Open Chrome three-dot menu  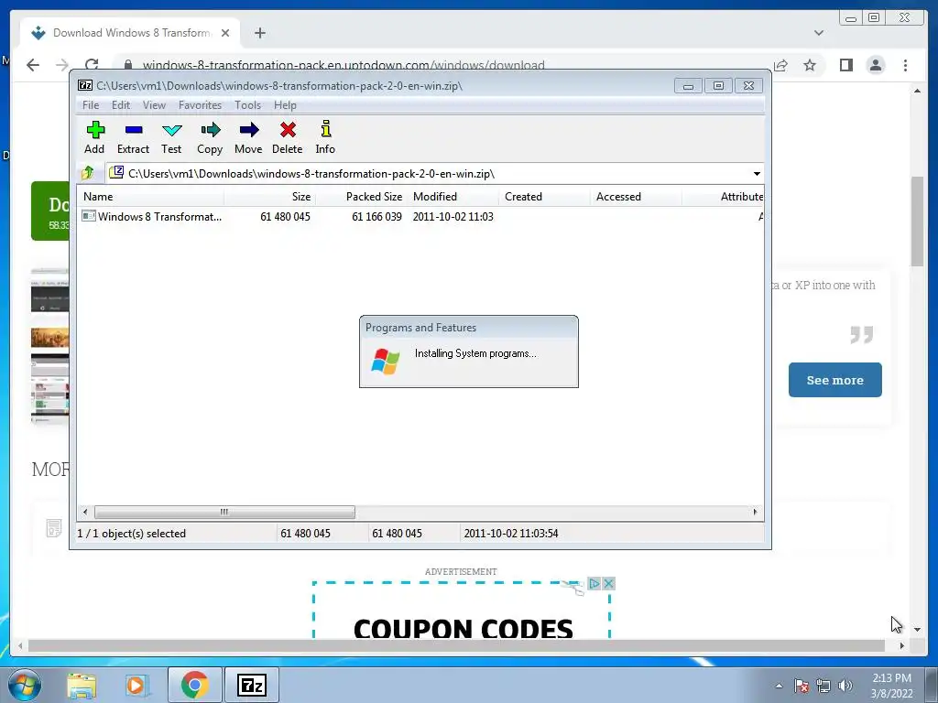(906, 65)
